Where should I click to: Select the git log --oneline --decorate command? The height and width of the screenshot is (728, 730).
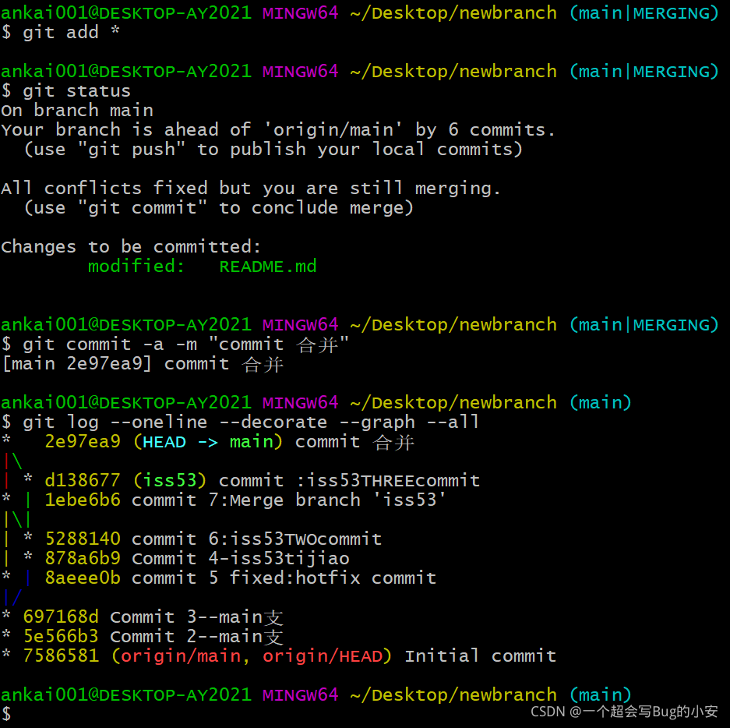[240, 422]
